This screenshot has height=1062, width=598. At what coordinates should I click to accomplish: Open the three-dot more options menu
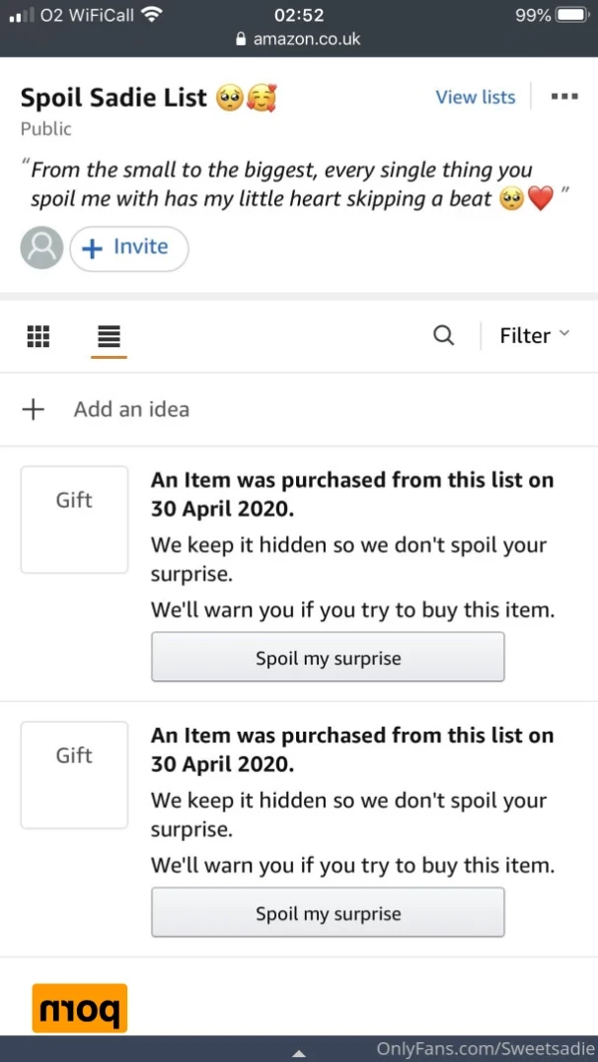[564, 97]
